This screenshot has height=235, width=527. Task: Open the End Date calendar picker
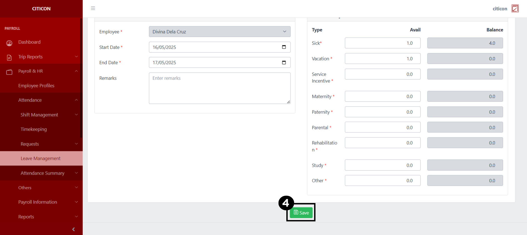pyautogui.click(x=284, y=63)
